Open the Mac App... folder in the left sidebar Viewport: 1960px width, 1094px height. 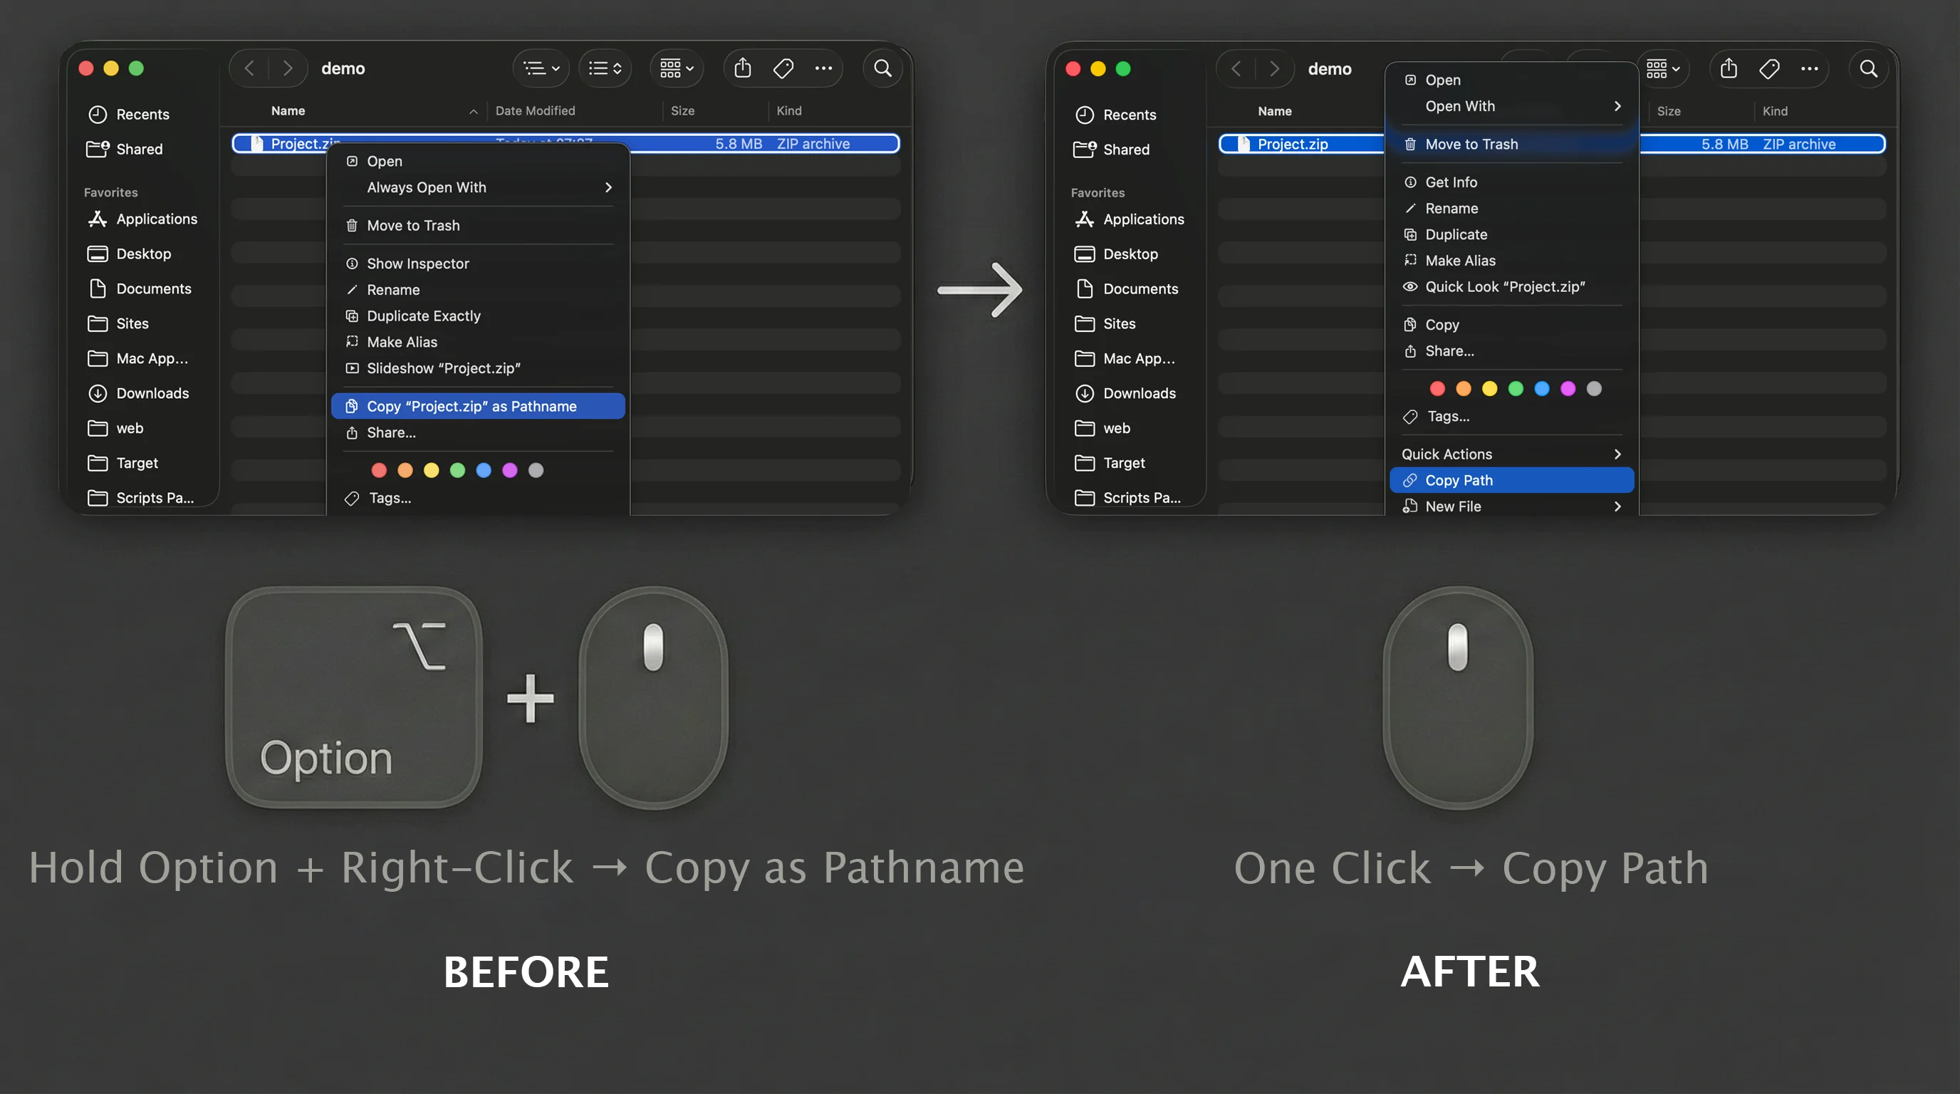click(x=137, y=358)
